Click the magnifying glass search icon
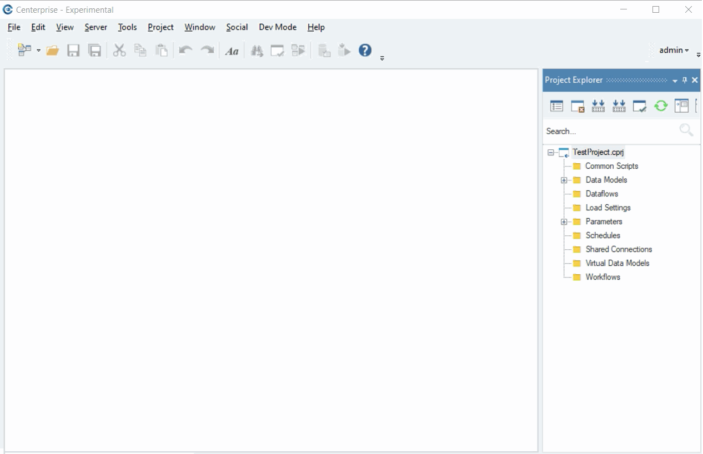 click(686, 130)
